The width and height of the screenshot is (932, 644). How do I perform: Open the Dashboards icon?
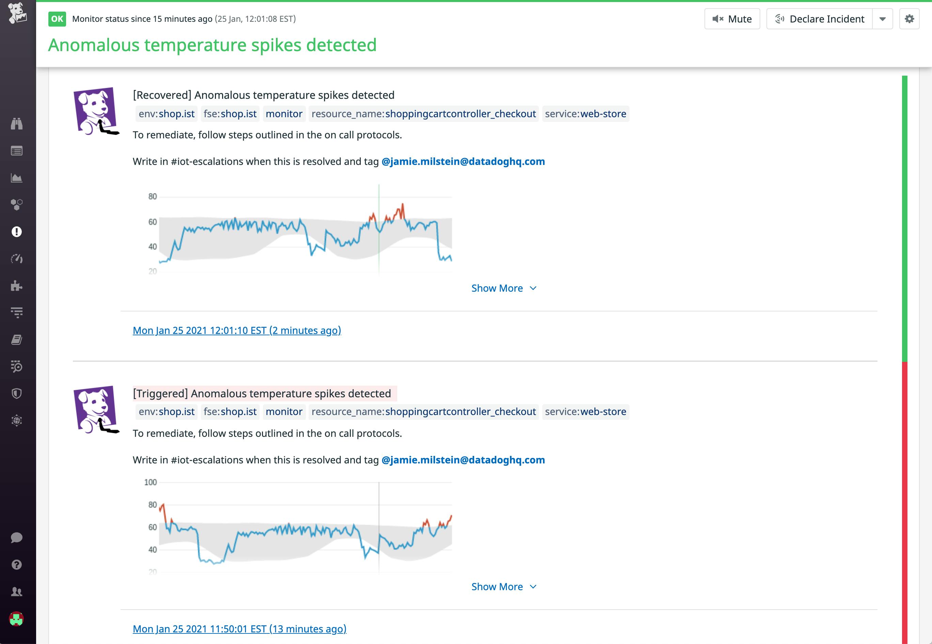tap(17, 178)
